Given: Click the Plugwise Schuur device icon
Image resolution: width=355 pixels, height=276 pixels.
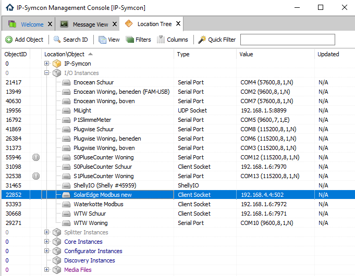Looking at the screenshot, I should click(66, 129).
